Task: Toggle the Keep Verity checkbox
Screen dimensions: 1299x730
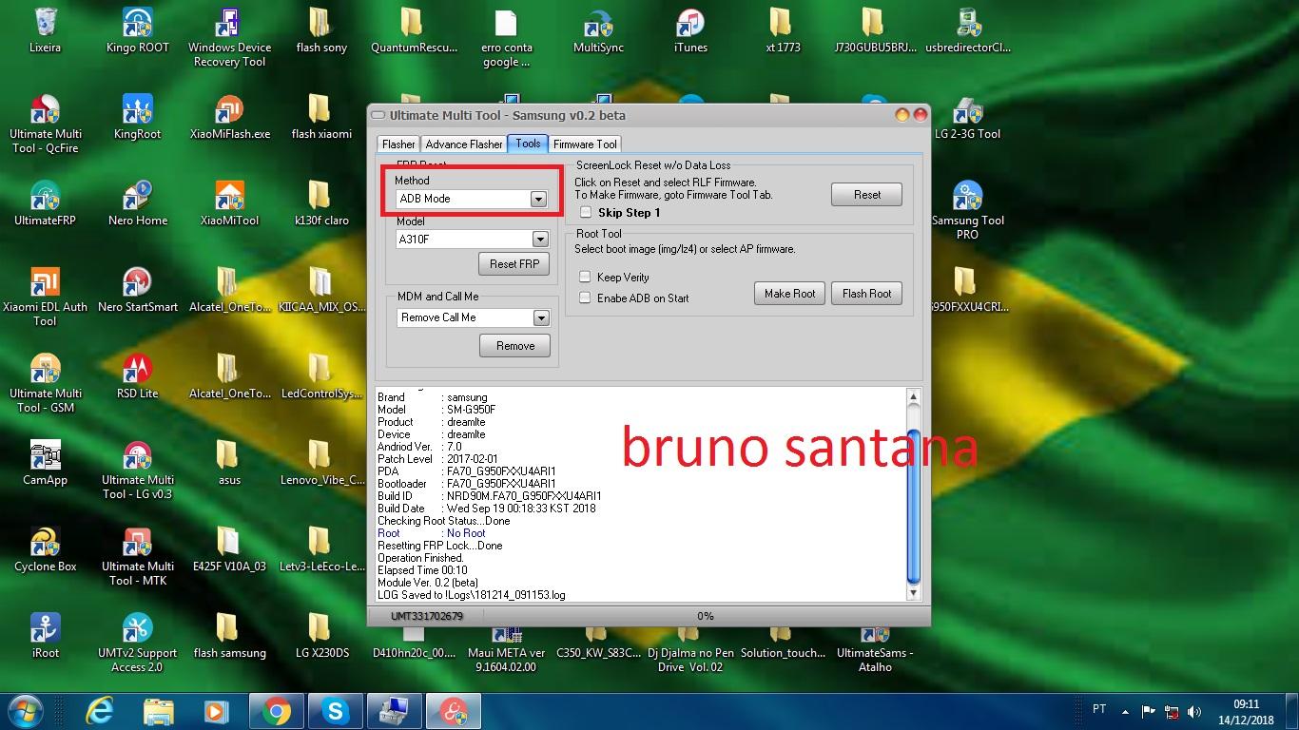Action: (586, 278)
